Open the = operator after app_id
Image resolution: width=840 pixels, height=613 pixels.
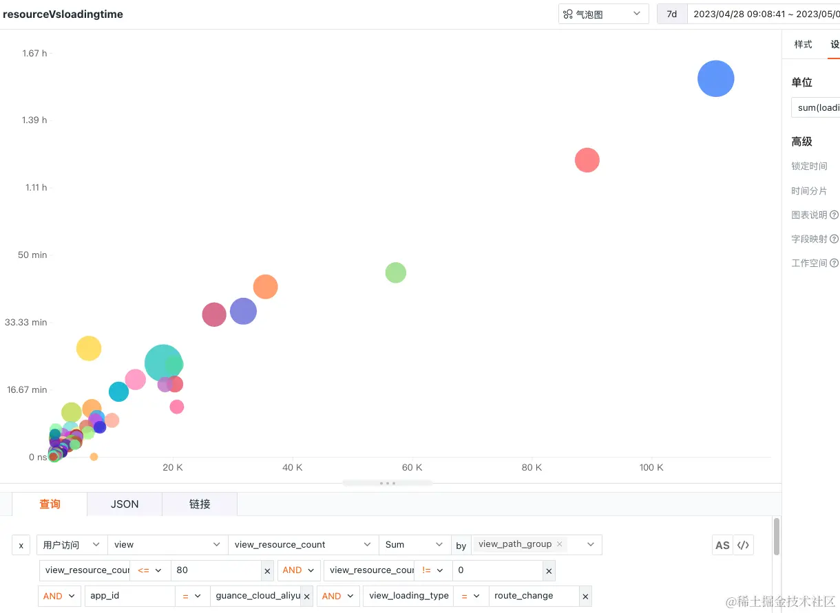(x=192, y=596)
